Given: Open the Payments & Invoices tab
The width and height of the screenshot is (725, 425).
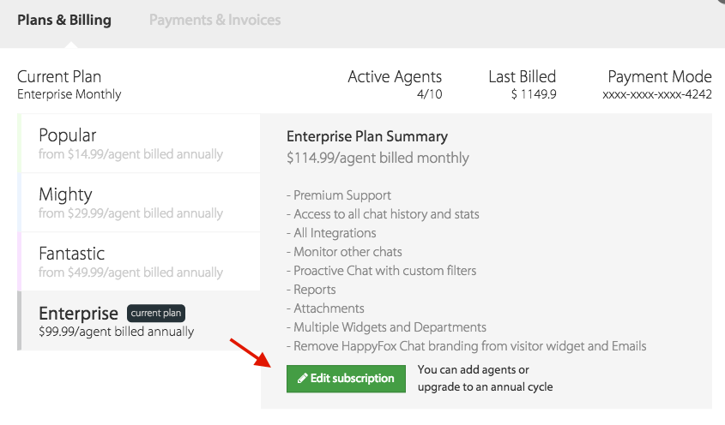Looking at the screenshot, I should coord(214,20).
